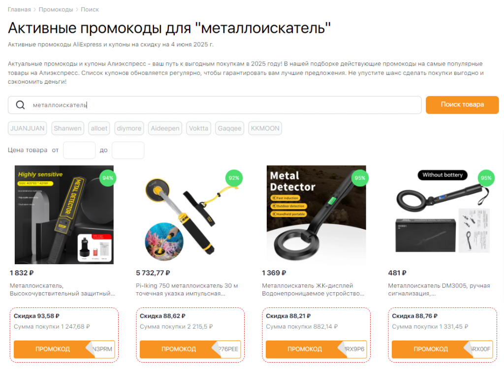Open the Highly sensitive metal detector thumbnail

click(64, 215)
